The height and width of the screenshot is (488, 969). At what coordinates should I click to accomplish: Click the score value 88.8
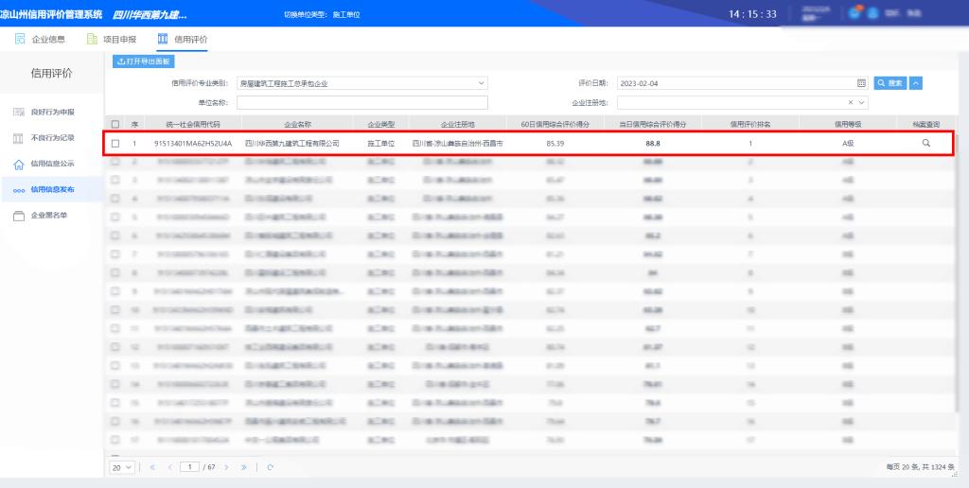tap(653, 144)
